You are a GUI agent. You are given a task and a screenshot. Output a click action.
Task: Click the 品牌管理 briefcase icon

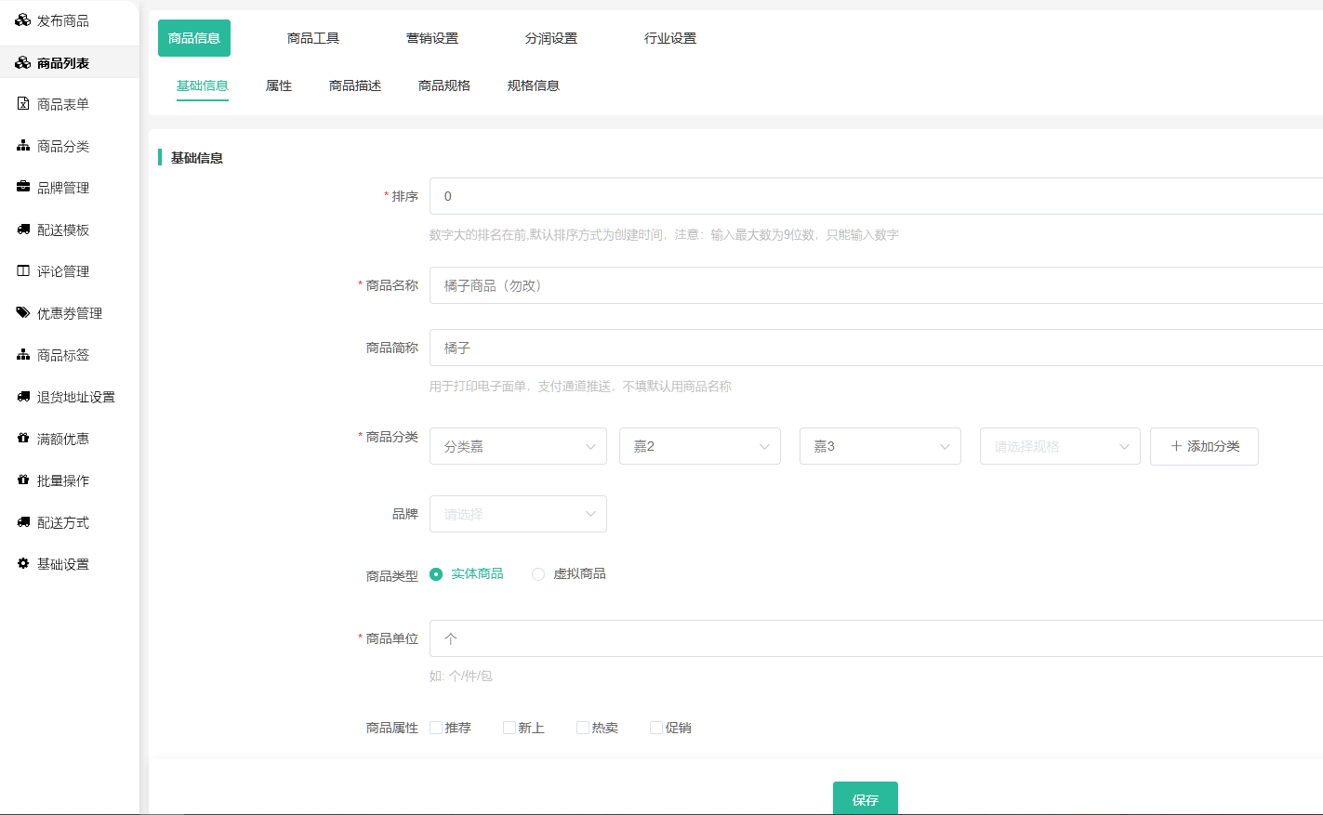[x=23, y=188]
